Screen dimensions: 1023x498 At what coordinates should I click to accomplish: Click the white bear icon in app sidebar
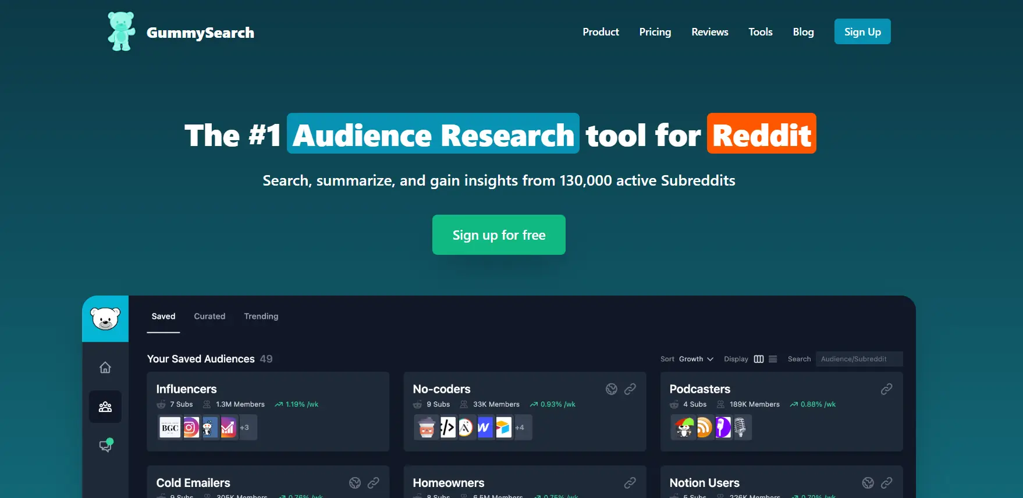pos(105,318)
